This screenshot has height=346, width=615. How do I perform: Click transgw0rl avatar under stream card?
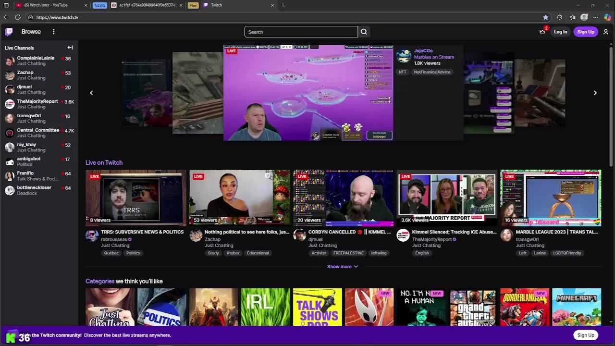[507, 235]
